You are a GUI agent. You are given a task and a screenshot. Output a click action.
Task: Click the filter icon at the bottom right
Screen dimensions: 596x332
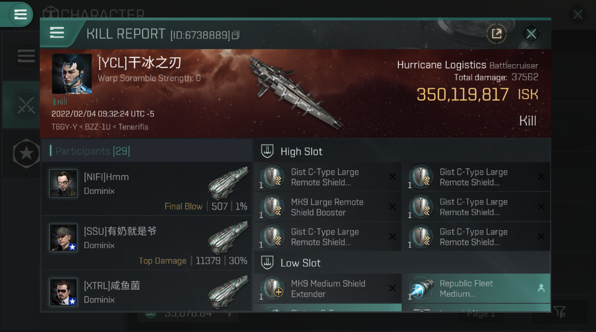coord(559,312)
